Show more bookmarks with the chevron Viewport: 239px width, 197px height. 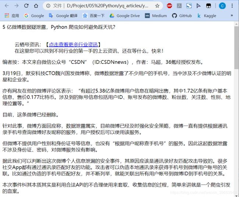(232, 15)
